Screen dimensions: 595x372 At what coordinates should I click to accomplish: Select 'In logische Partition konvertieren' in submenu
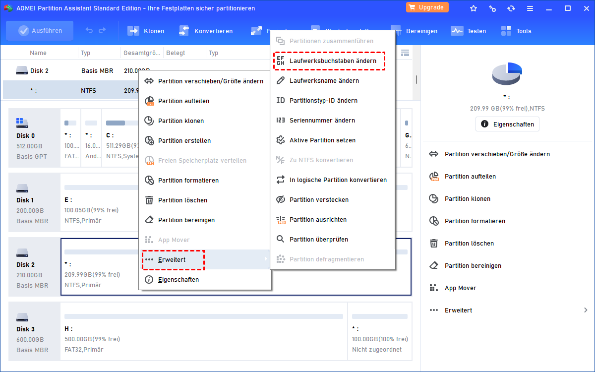(333, 180)
